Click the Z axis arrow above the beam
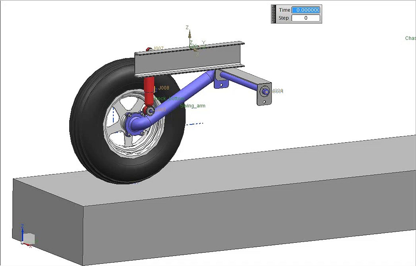This screenshot has width=416, height=266. click(190, 34)
